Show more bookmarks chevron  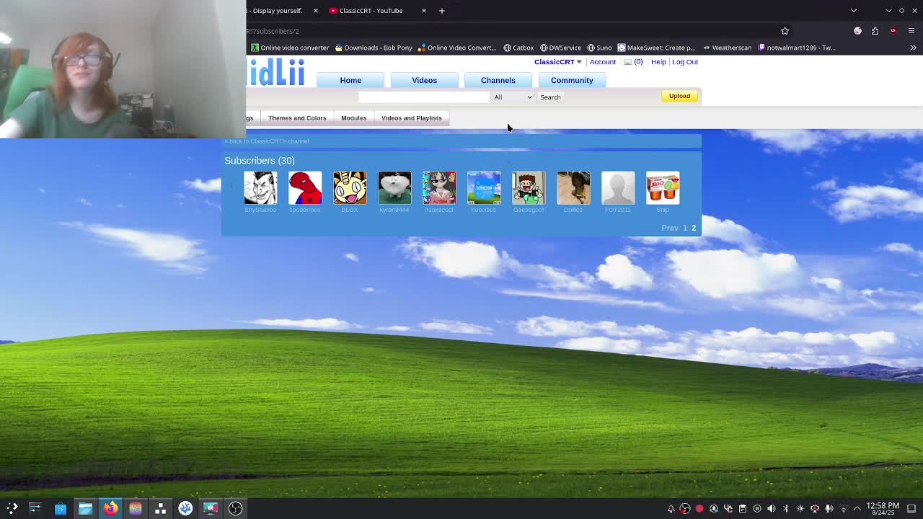pos(913,48)
